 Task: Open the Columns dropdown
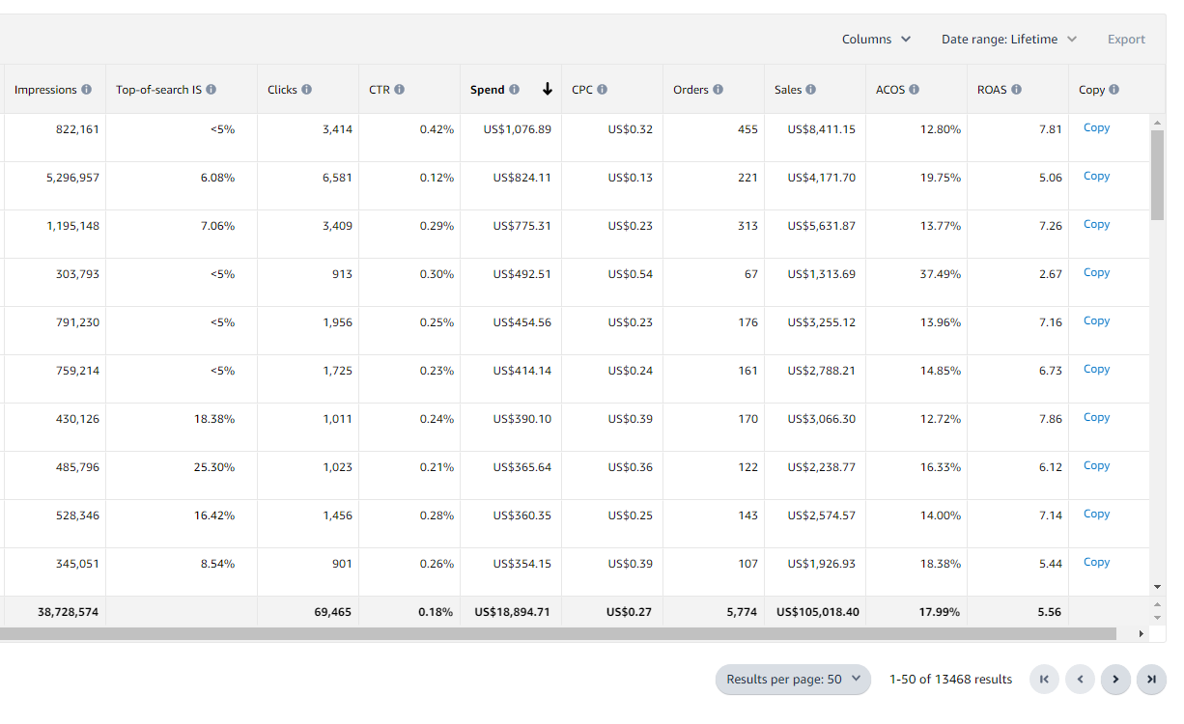pos(876,40)
